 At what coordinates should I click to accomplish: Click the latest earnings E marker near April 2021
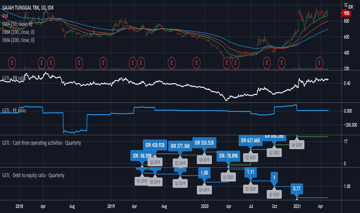click(319, 63)
